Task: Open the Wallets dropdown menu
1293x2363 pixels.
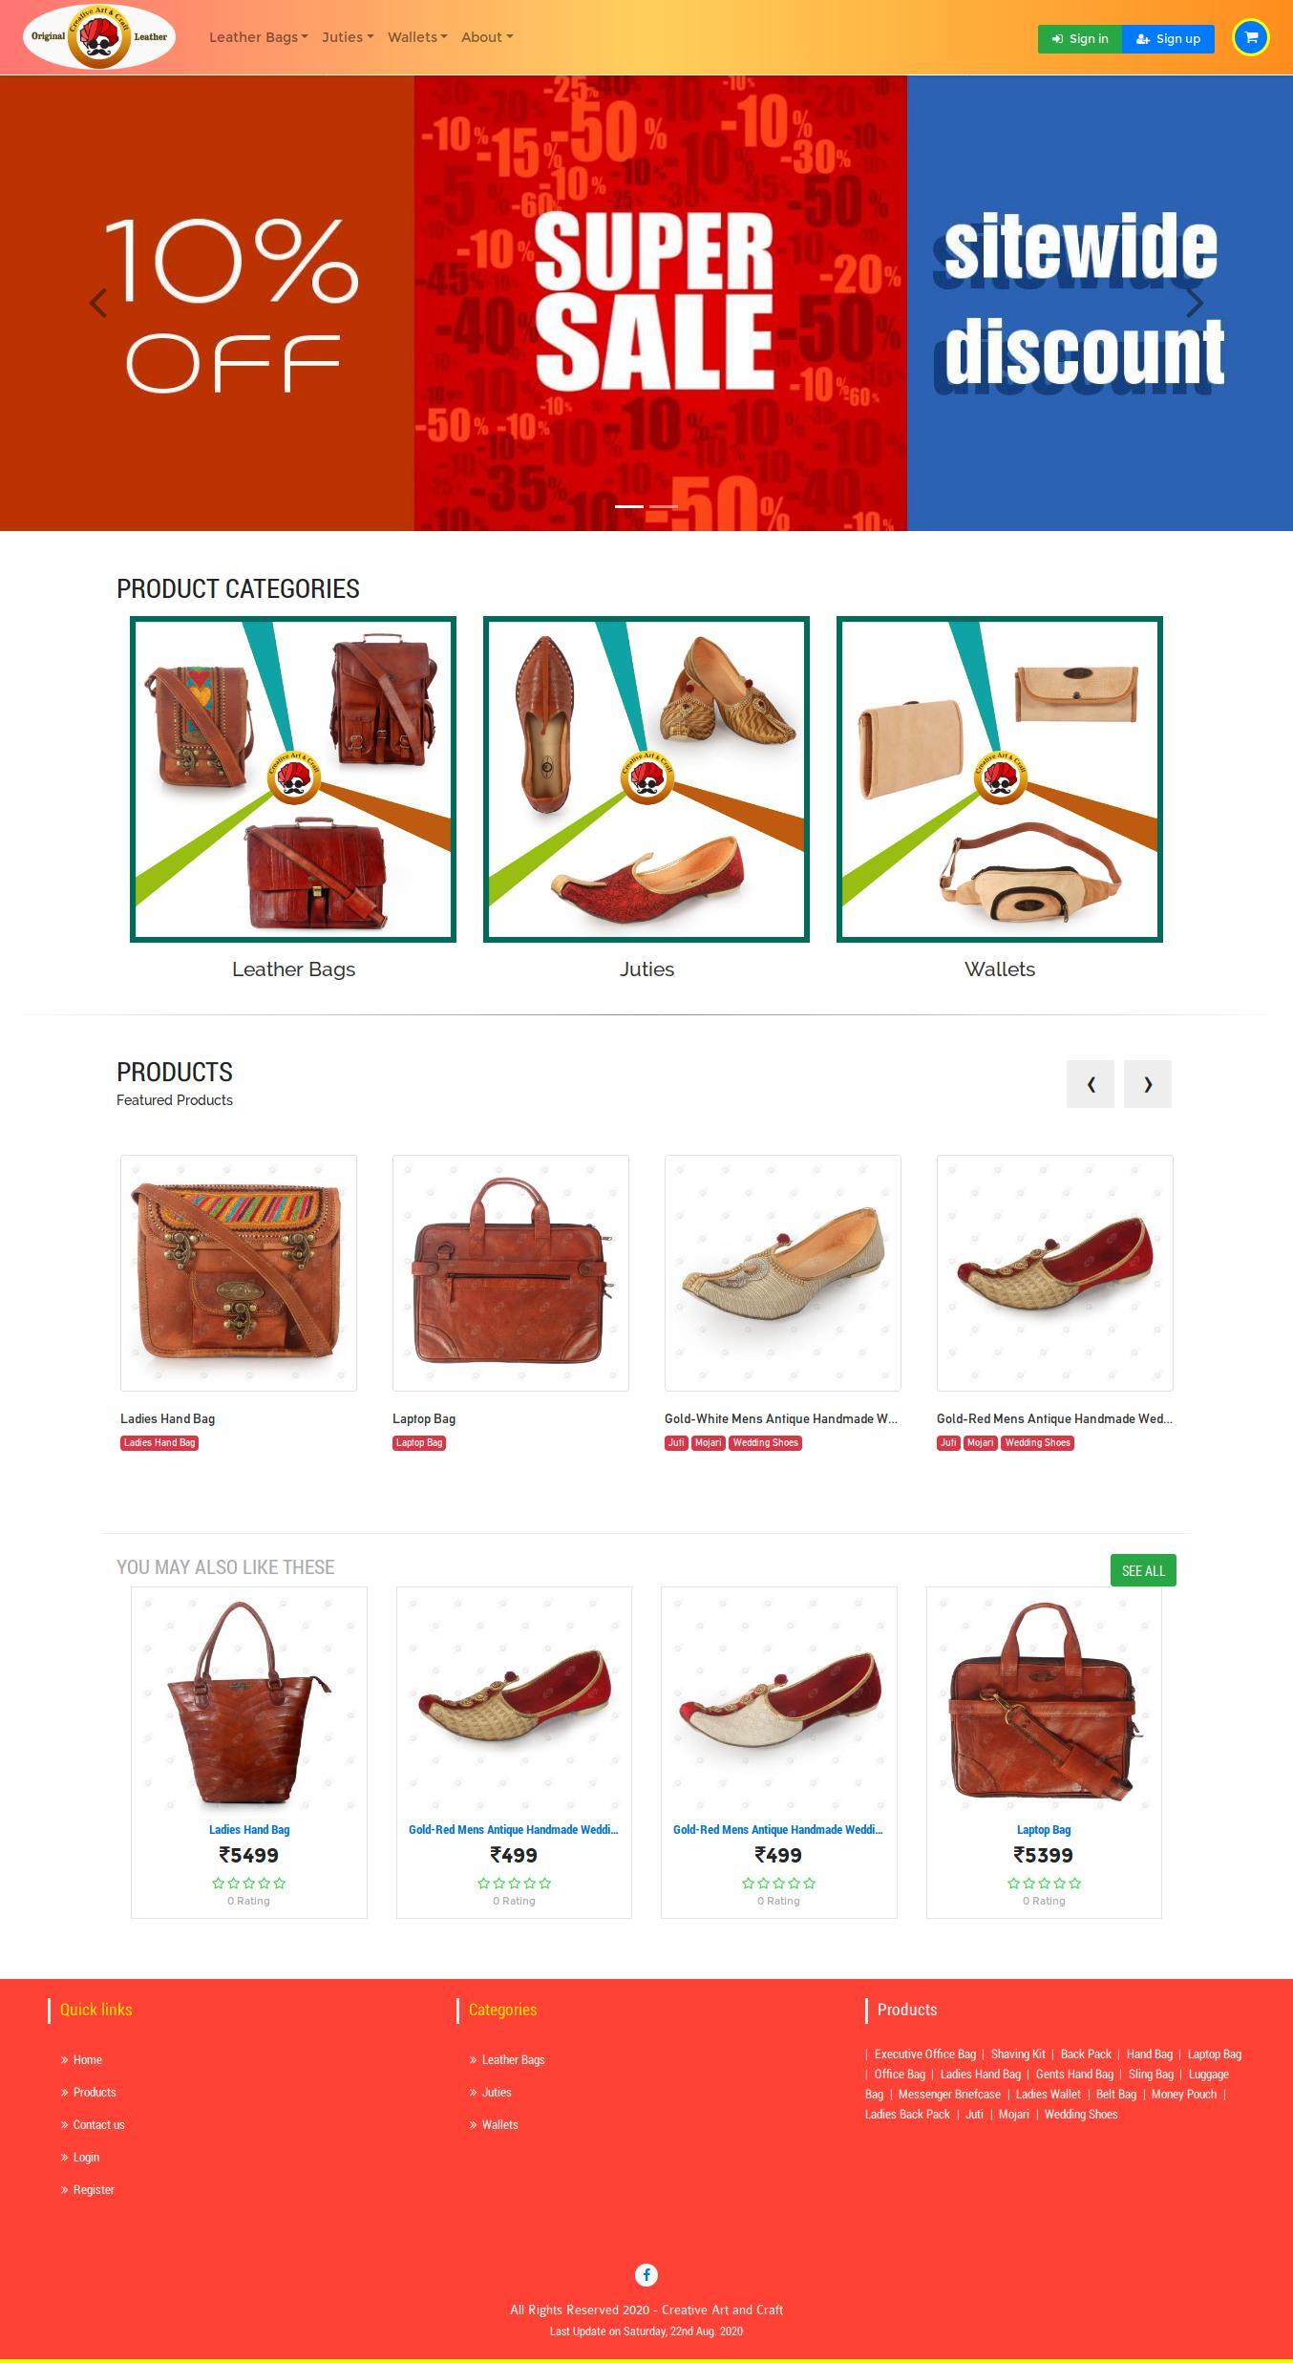Action: click(x=417, y=37)
